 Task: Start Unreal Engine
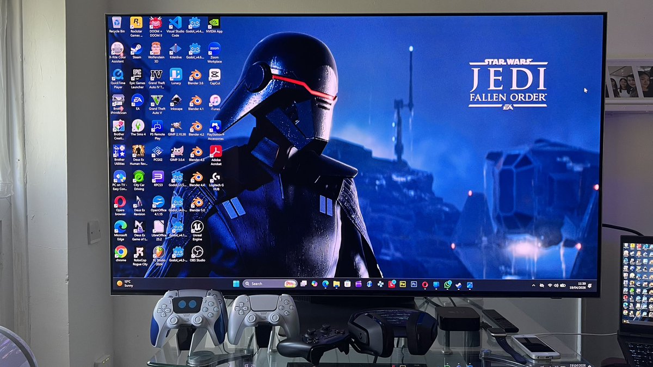(197, 227)
